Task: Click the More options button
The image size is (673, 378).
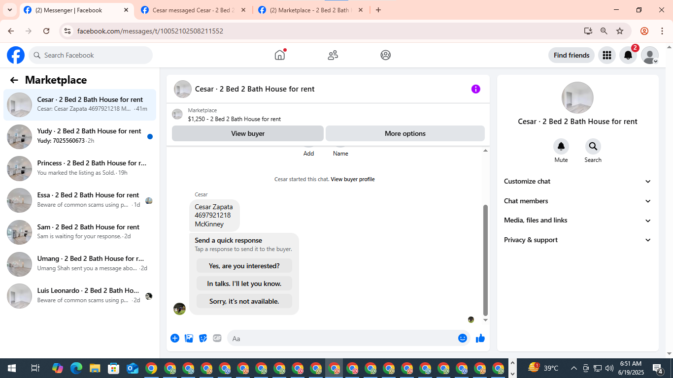Action: (405, 133)
